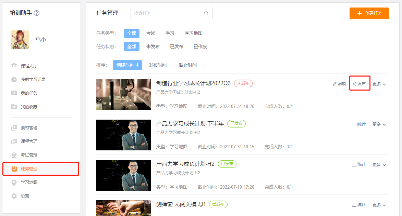Filter task type by 学习
402x216 pixels.
pyautogui.click(x=170, y=33)
